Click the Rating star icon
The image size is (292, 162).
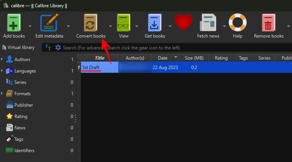[x=9, y=116]
